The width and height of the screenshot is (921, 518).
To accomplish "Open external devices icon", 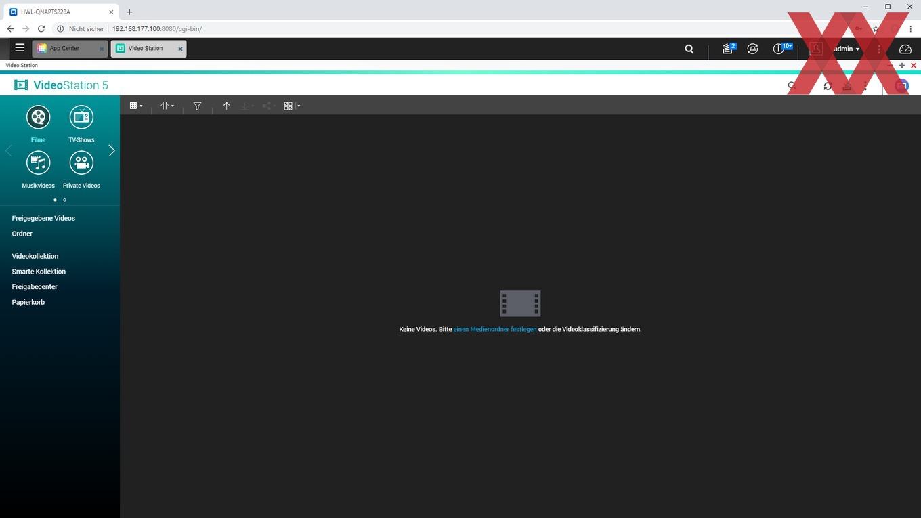I will [752, 49].
